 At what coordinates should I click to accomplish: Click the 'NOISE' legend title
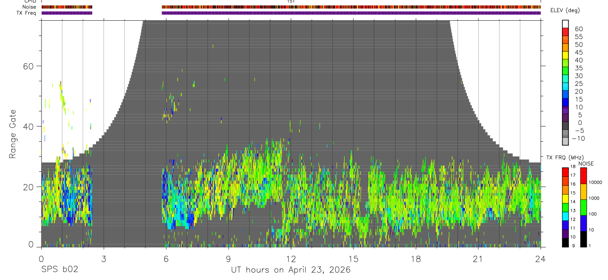coord(586,163)
